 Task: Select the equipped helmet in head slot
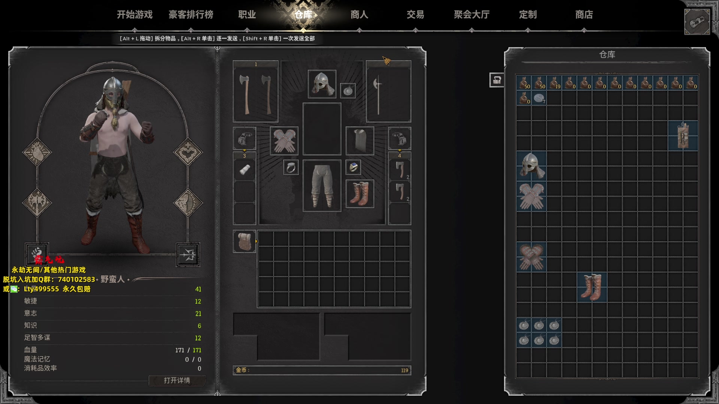[x=322, y=84]
